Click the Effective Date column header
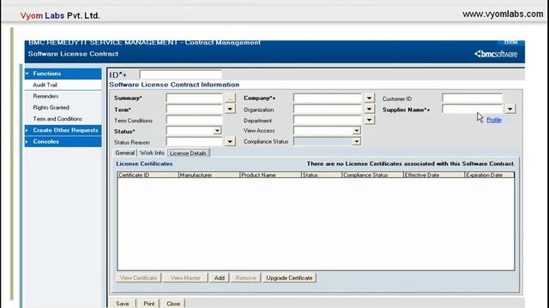The width and height of the screenshot is (549, 308). (434, 175)
